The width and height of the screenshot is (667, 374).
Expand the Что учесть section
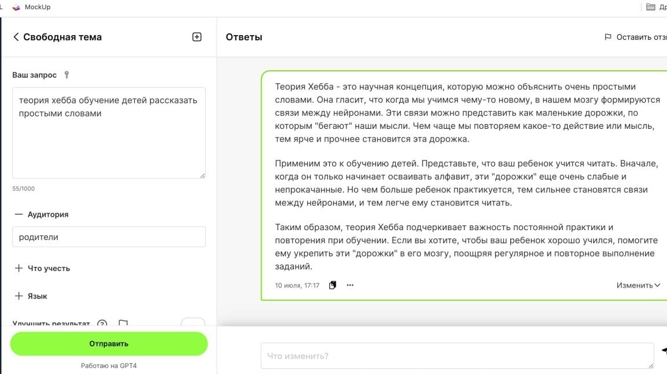pos(18,268)
